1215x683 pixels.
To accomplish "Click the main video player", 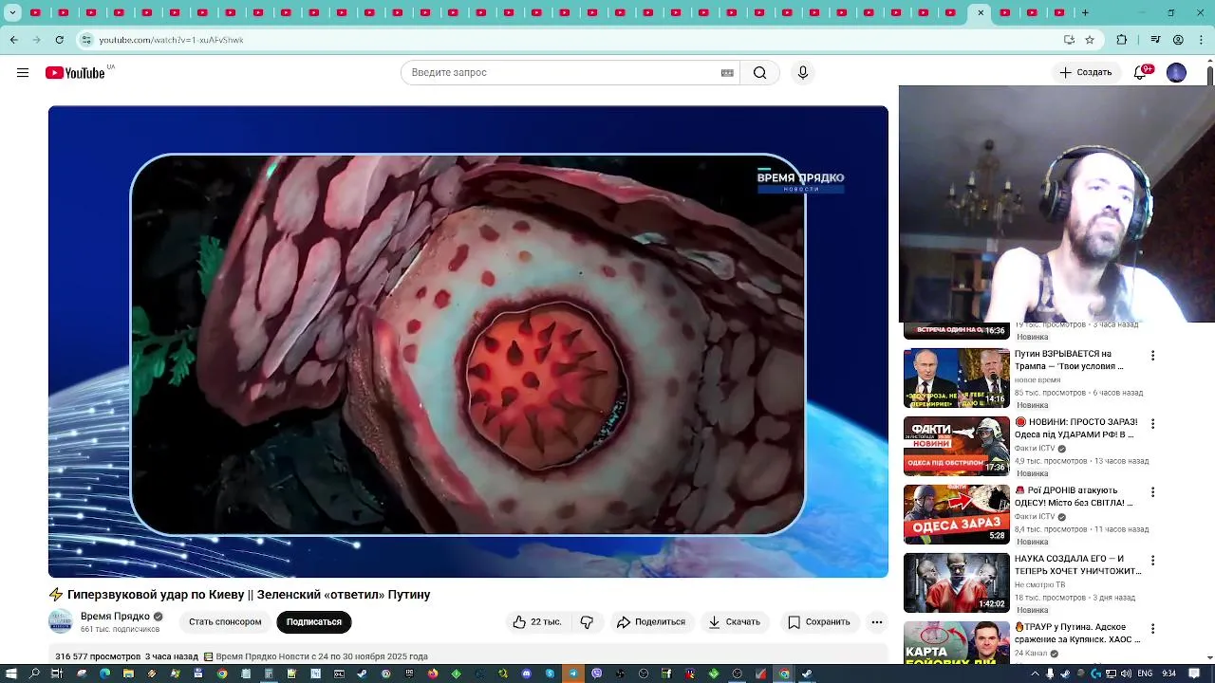I will click(468, 341).
